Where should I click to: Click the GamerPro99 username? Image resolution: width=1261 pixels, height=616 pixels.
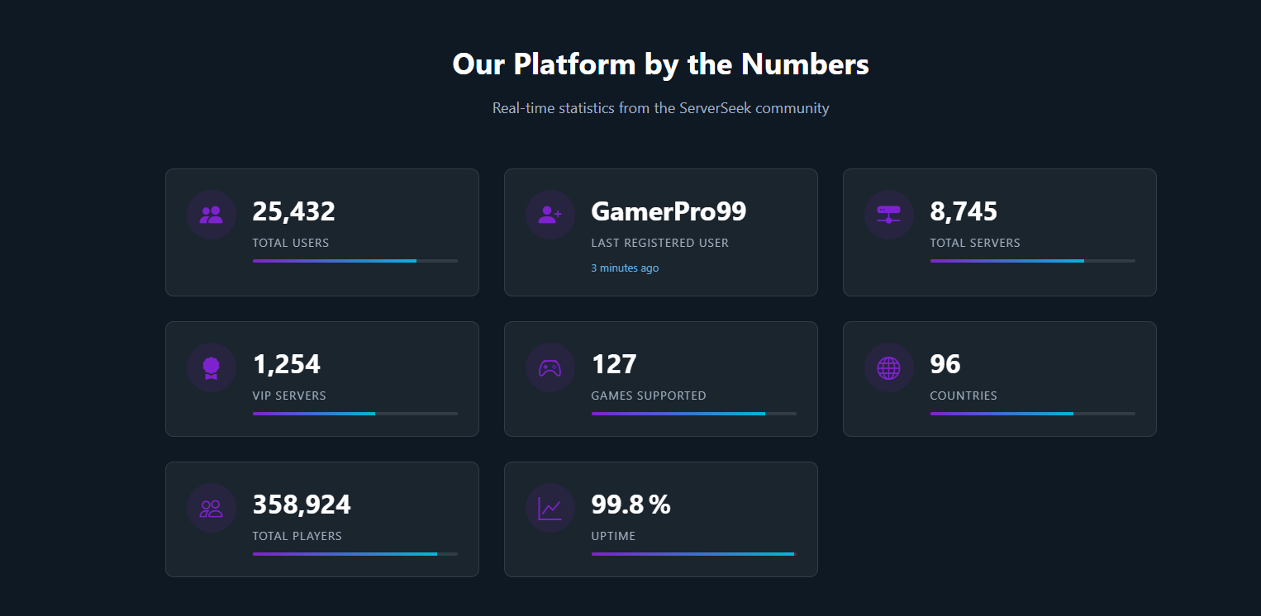point(669,211)
